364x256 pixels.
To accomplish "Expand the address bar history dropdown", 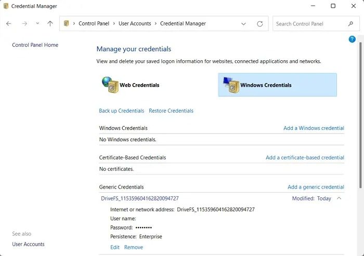I will (243, 24).
